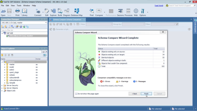Open the Toad World link

pyautogui.click(x=159, y=6)
